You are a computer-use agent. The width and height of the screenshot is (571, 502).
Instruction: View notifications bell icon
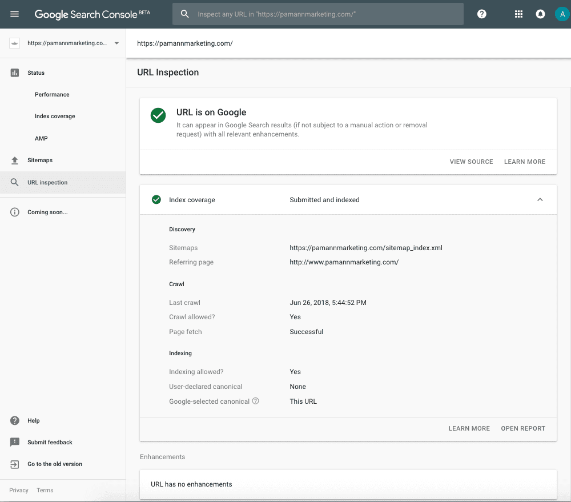(x=540, y=14)
